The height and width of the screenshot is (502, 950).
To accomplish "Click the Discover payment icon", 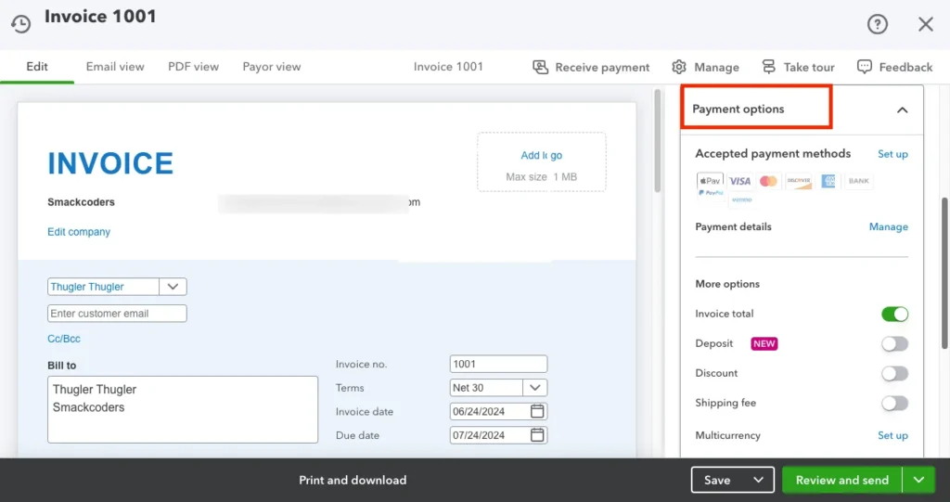I will [799, 181].
